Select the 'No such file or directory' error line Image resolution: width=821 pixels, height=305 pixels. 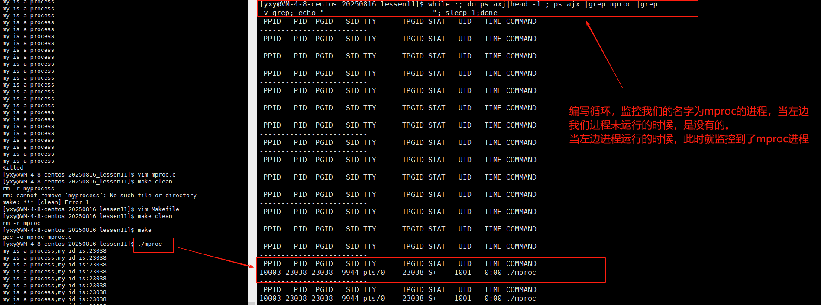[100, 196]
